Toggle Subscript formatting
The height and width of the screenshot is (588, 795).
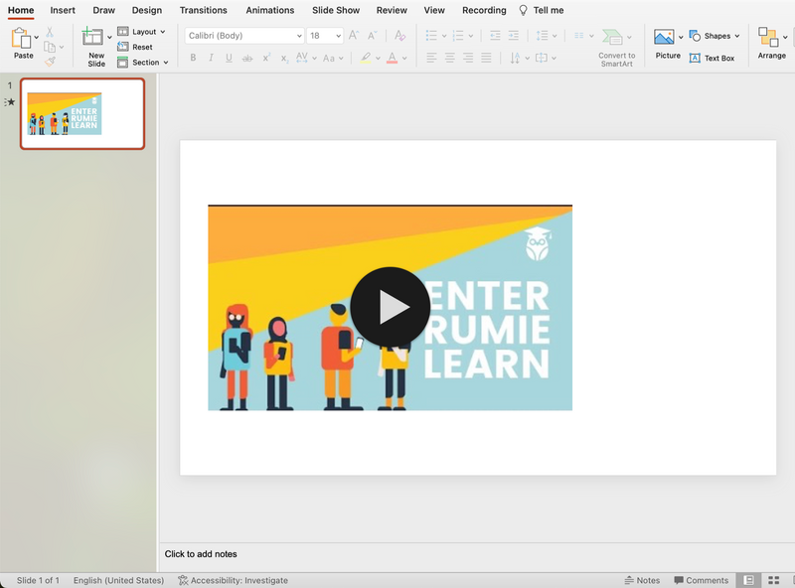284,59
